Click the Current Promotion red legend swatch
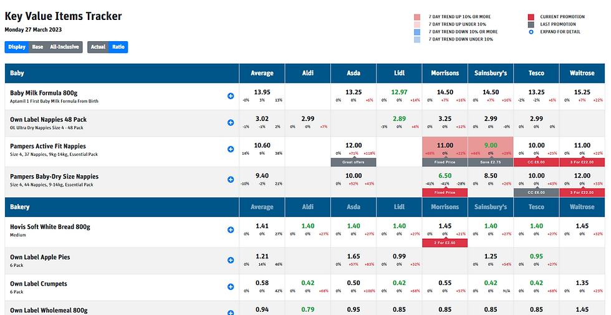The height and width of the screenshot is (315, 611). tap(531, 17)
